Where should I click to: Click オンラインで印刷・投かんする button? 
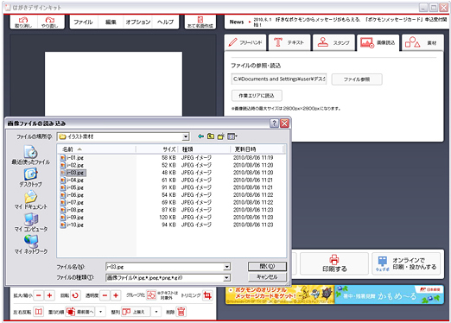point(406,263)
